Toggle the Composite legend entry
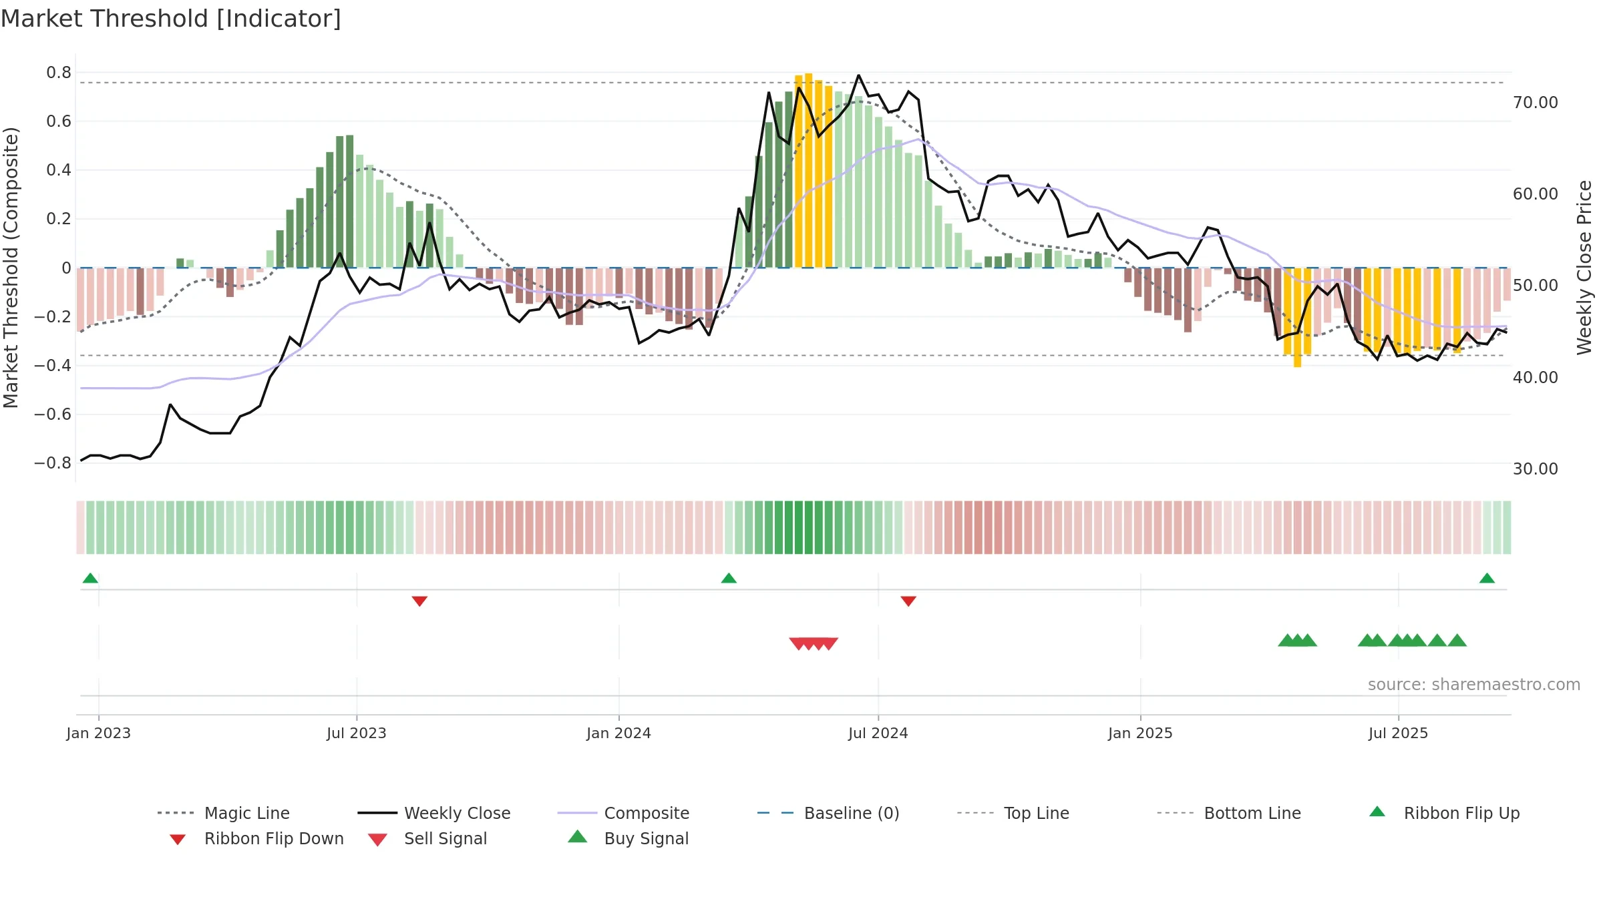The height and width of the screenshot is (901, 1603). (x=623, y=813)
